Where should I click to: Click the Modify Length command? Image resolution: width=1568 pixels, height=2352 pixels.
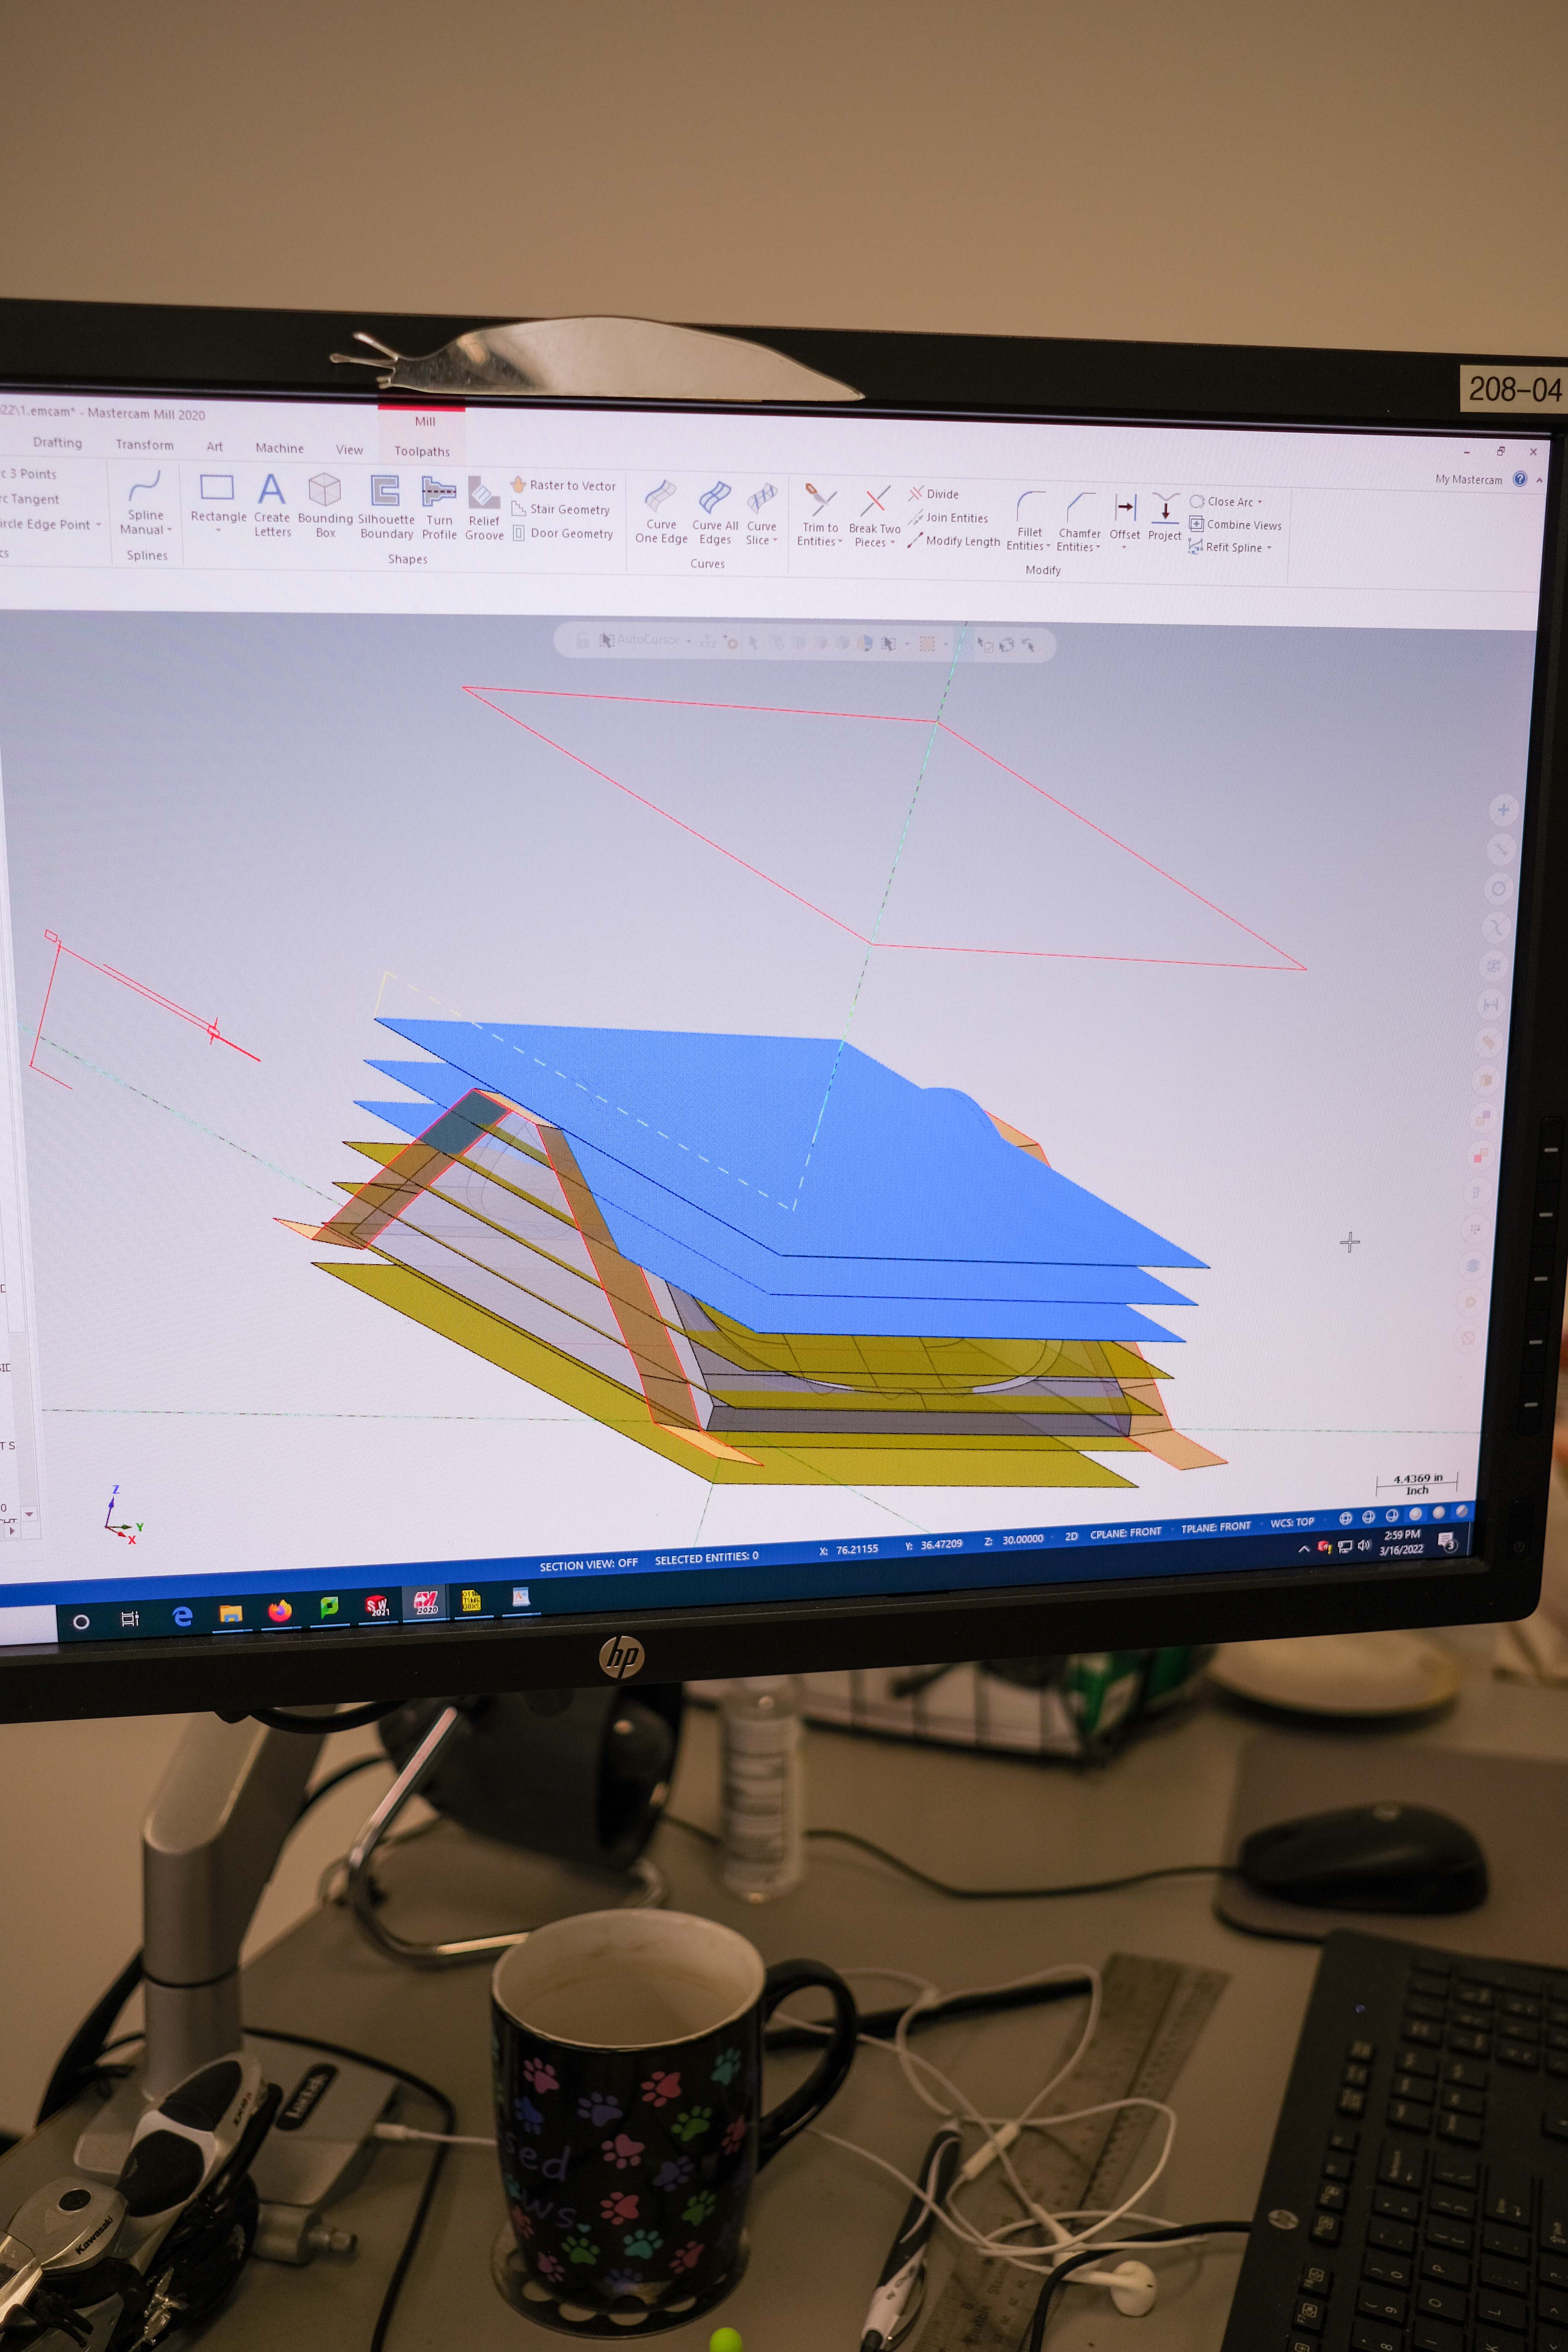tap(954, 541)
